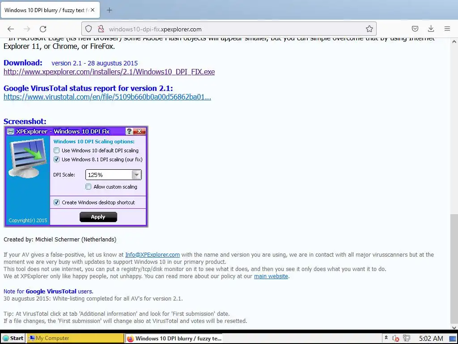Click the show desktop button on taskbar edge
This screenshot has width=458, height=344.
pyautogui.click(x=453, y=339)
